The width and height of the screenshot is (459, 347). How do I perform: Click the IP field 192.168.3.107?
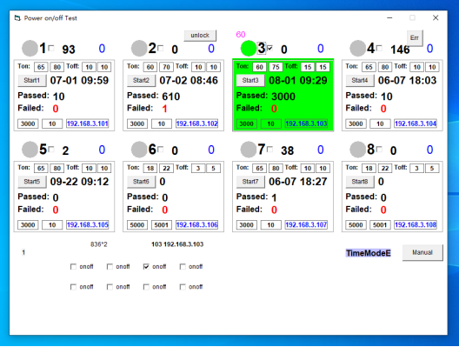tap(306, 225)
